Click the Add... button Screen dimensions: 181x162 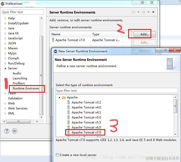[144, 34]
